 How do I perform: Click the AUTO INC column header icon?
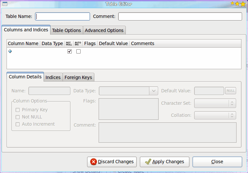pos(78,43)
